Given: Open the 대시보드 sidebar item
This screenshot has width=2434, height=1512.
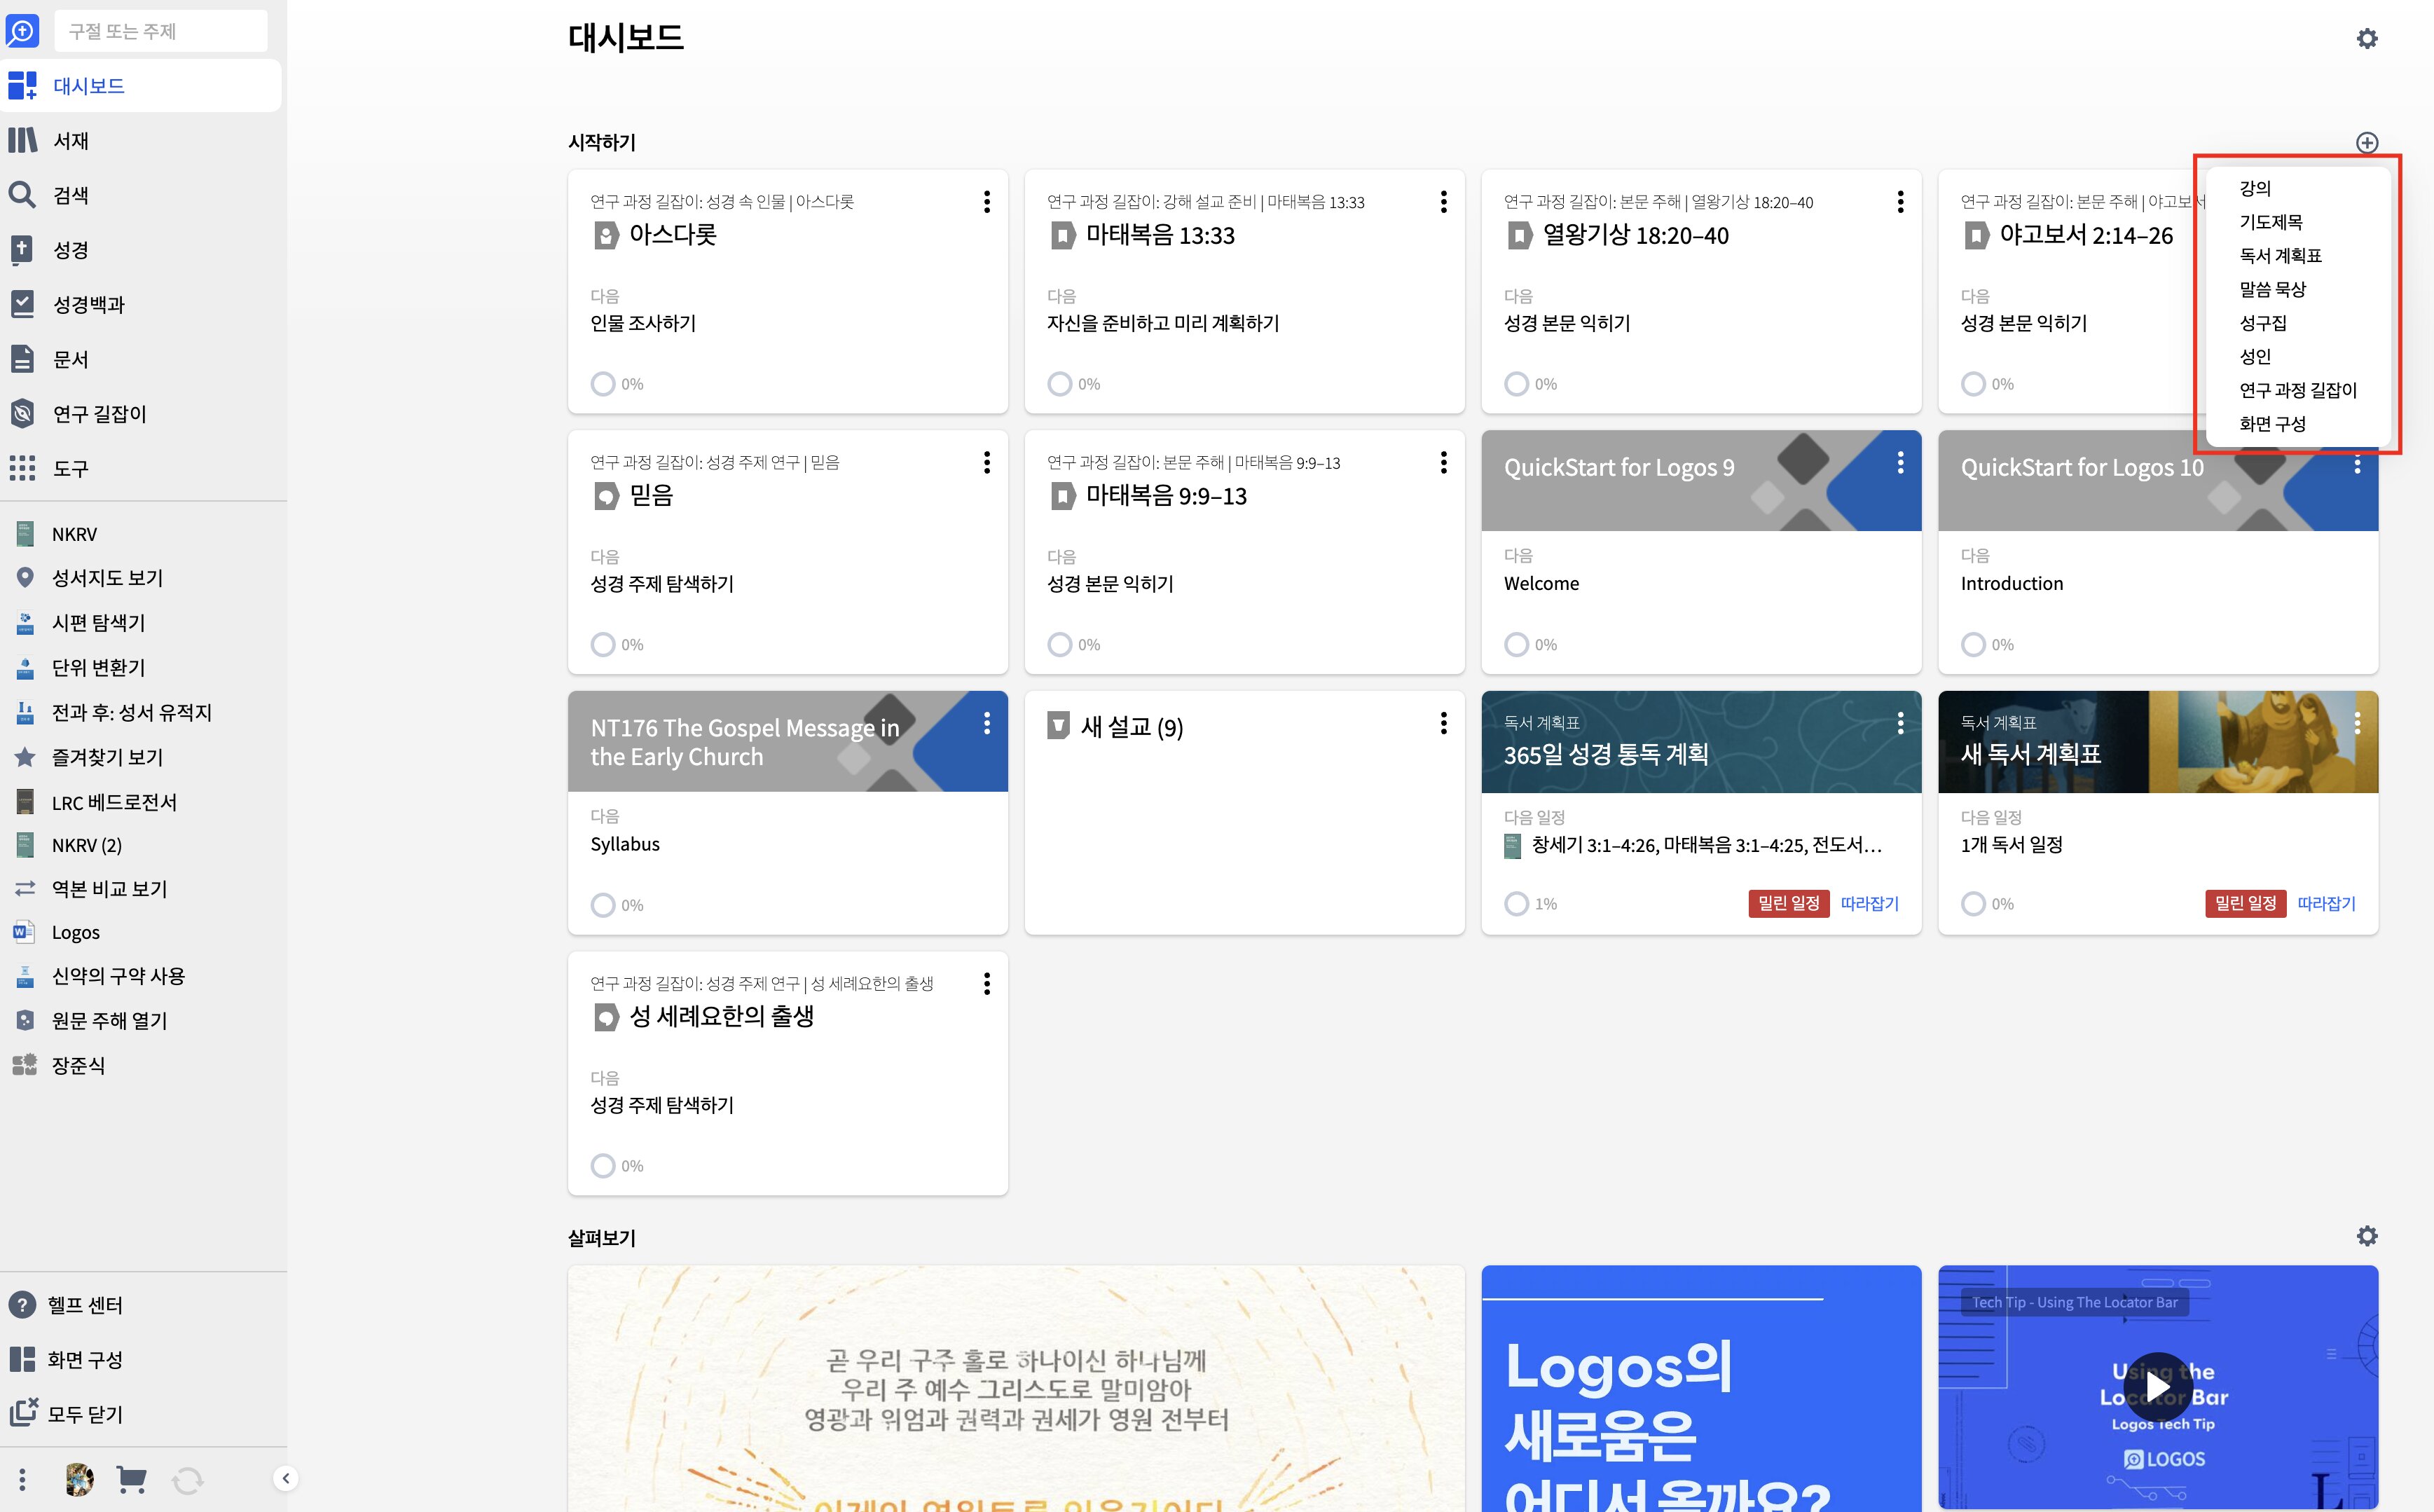Looking at the screenshot, I should pos(140,86).
